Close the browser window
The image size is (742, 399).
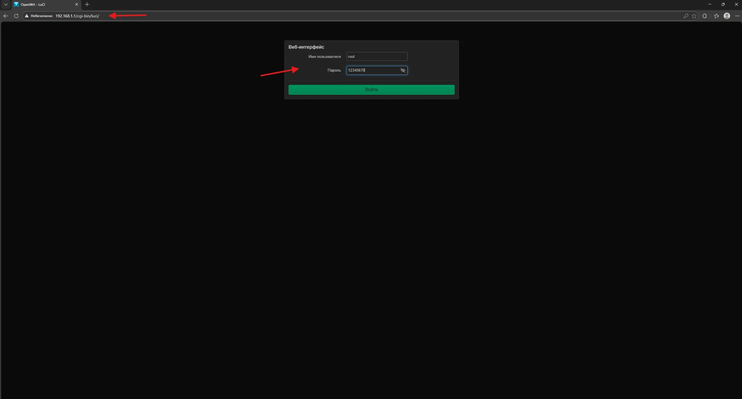click(736, 4)
